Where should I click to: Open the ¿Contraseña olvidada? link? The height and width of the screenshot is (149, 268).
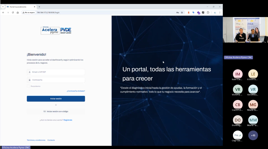pos(76,91)
